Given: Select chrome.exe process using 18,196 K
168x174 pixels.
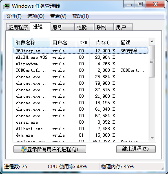Looking at the screenshot, I should point(81,103).
